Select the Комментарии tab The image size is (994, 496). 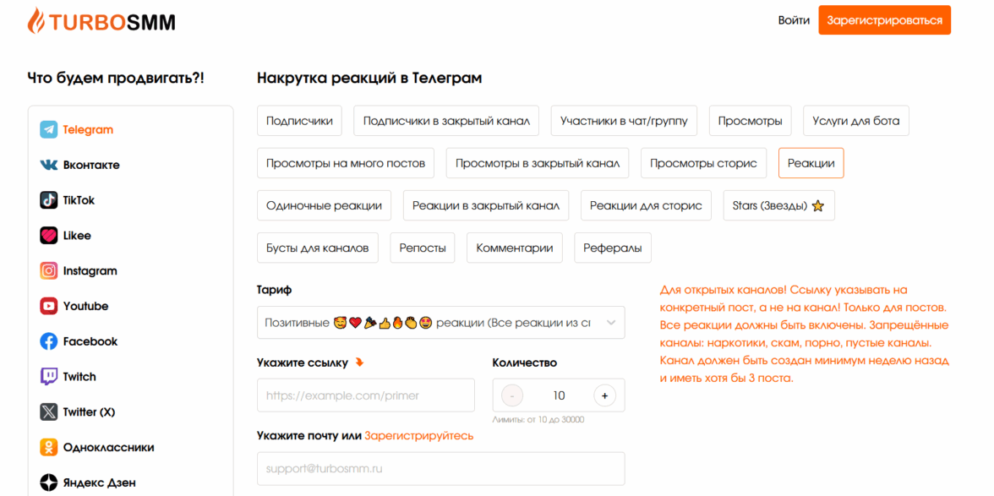[515, 248]
